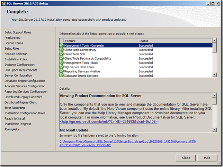Minimize the SQL Server Setup window
Viewport: 223px width, 167px height.
tap(208, 3)
